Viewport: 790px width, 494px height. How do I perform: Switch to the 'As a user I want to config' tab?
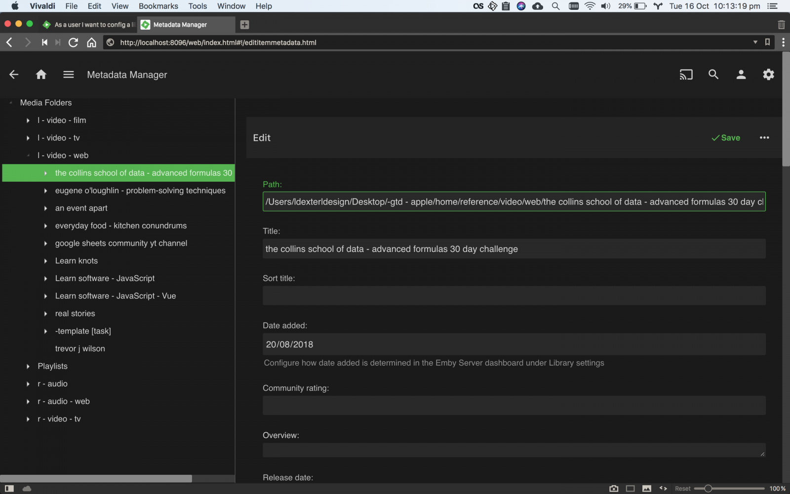(x=89, y=25)
